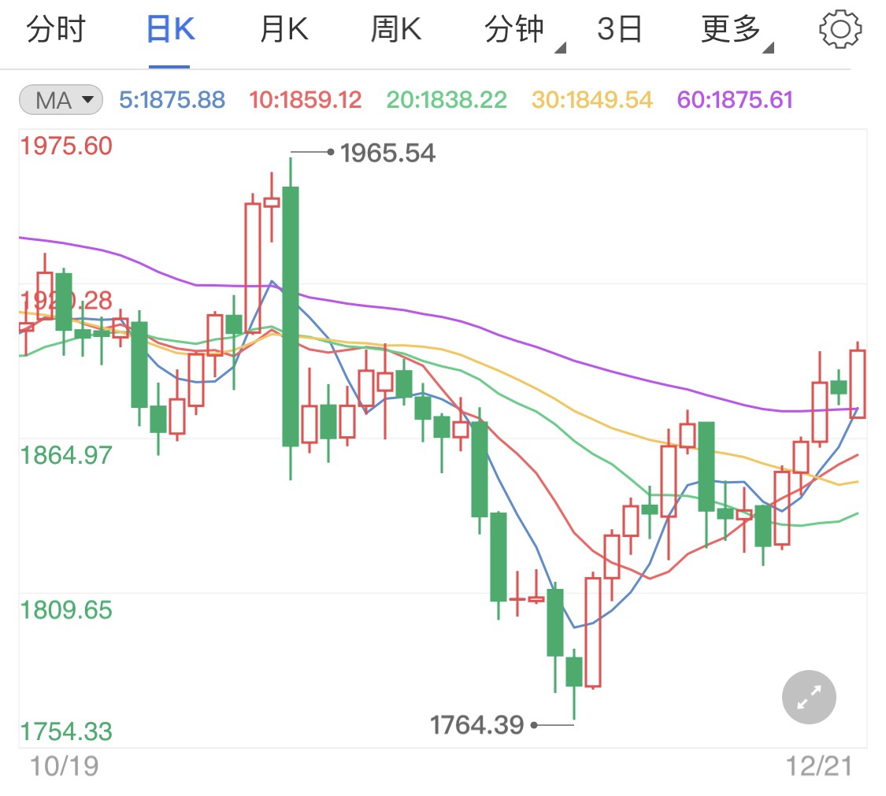Click the red MA10 value 1859.12
Image resolution: width=886 pixels, height=796 pixels.
(305, 100)
